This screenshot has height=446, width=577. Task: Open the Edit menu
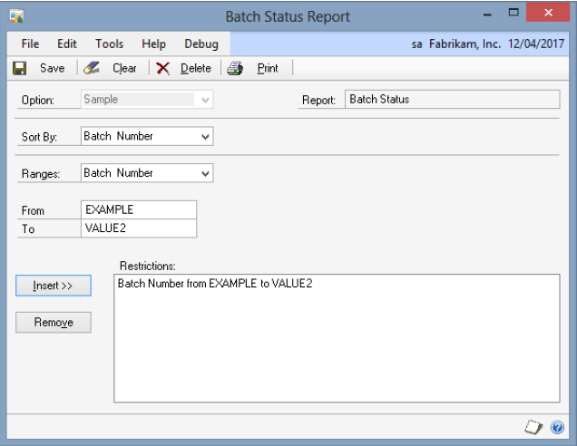coord(67,44)
